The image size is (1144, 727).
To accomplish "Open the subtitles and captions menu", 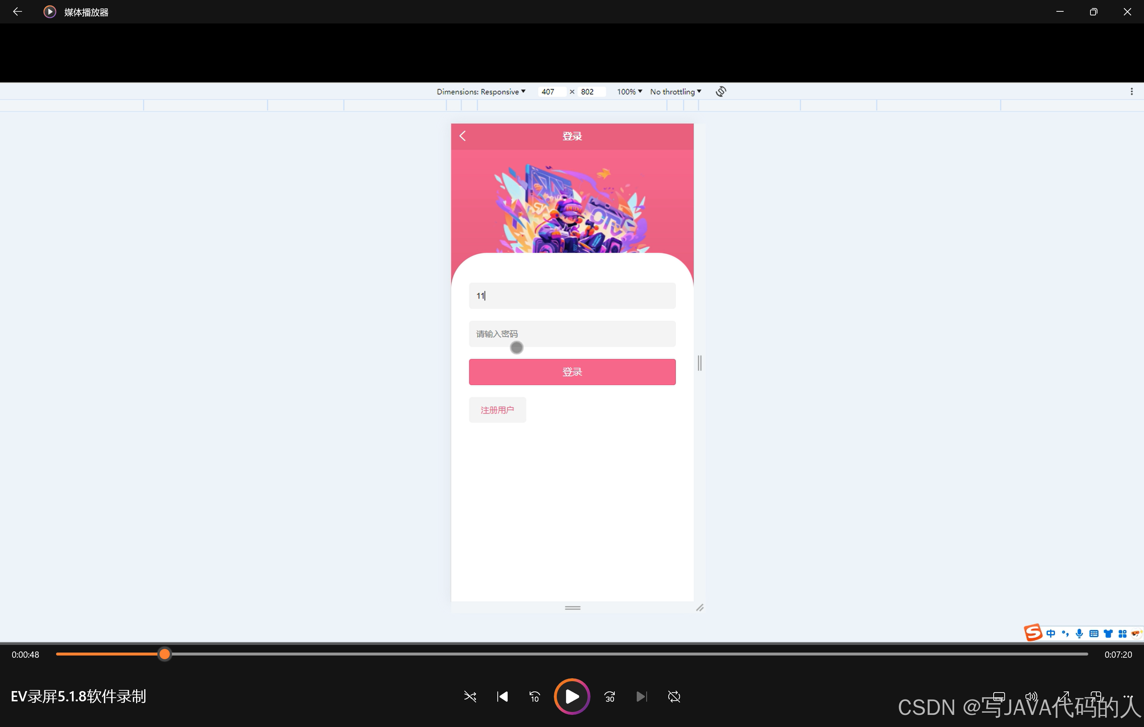I will coord(999,696).
